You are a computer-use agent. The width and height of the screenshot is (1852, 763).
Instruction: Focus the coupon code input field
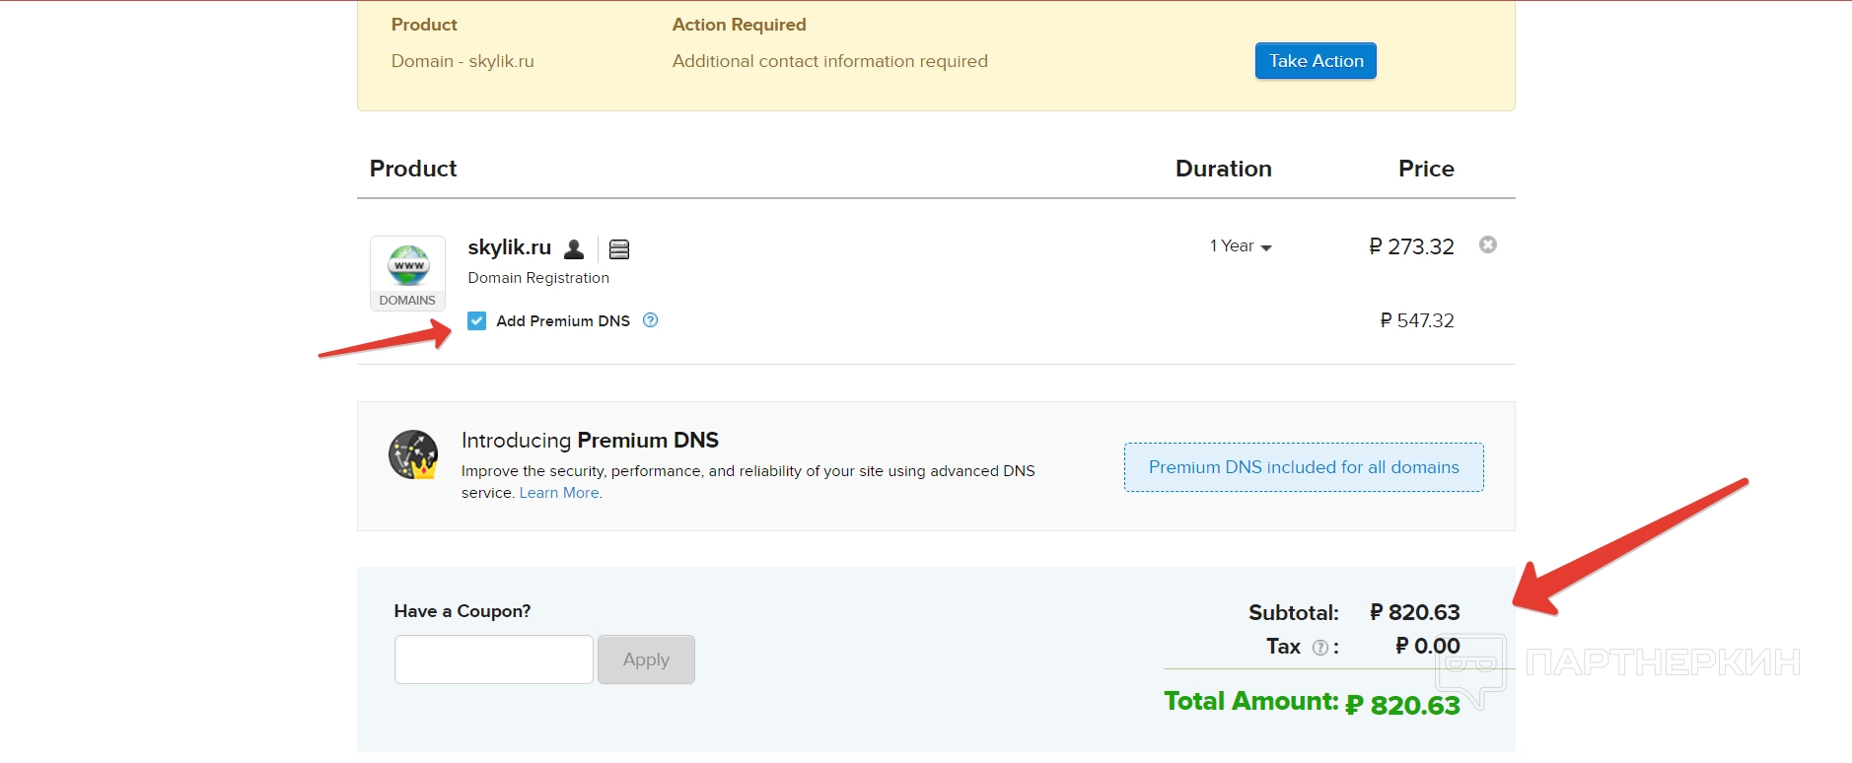pos(493,659)
